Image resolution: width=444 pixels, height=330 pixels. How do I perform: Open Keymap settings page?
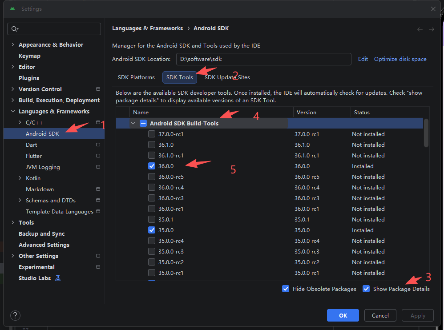(29, 56)
